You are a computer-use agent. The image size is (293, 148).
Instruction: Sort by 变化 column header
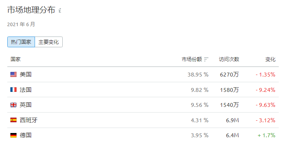coord(270,60)
